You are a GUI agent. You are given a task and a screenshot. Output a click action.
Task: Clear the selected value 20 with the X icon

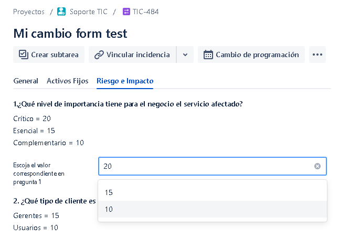pos(317,166)
